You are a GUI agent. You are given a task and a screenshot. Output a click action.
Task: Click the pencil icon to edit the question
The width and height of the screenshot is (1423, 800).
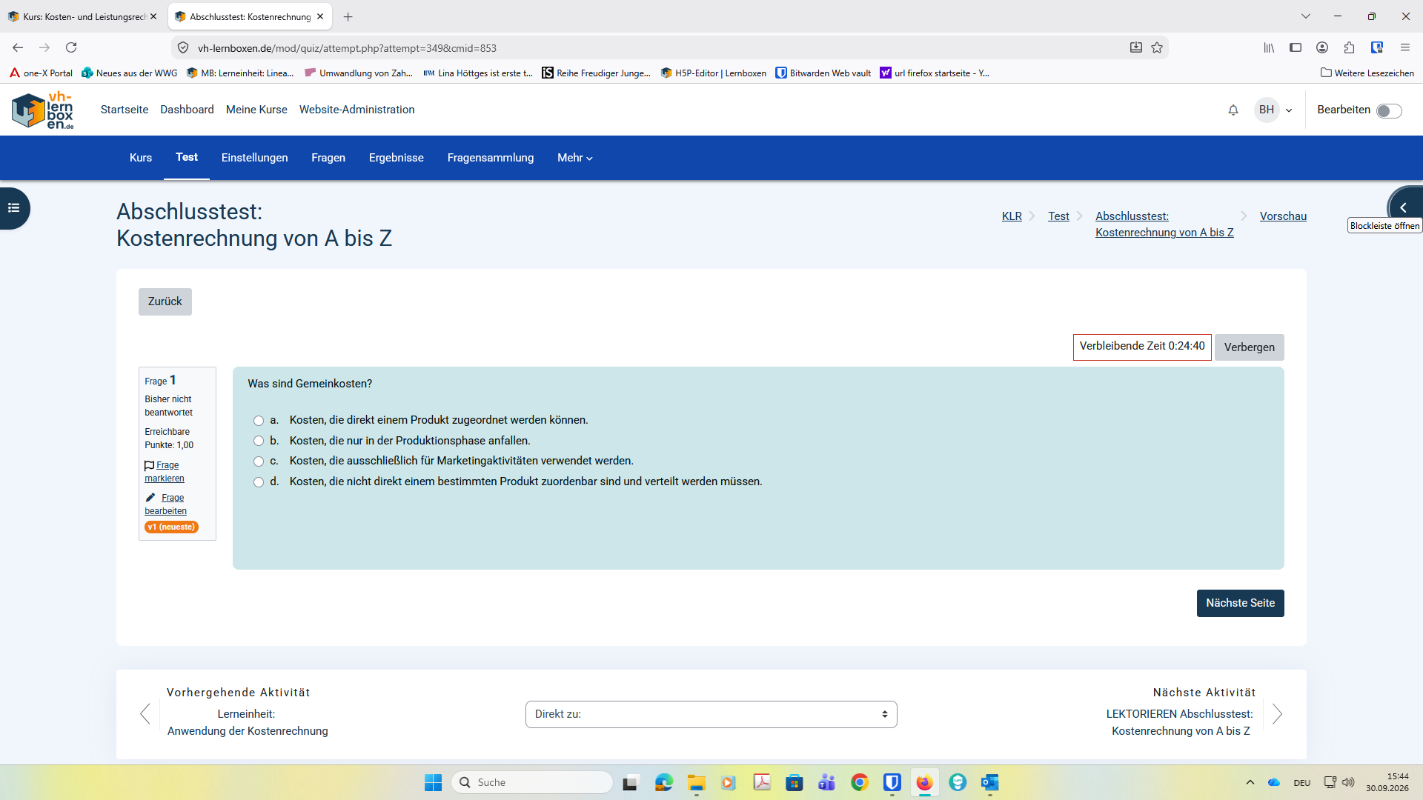point(150,498)
